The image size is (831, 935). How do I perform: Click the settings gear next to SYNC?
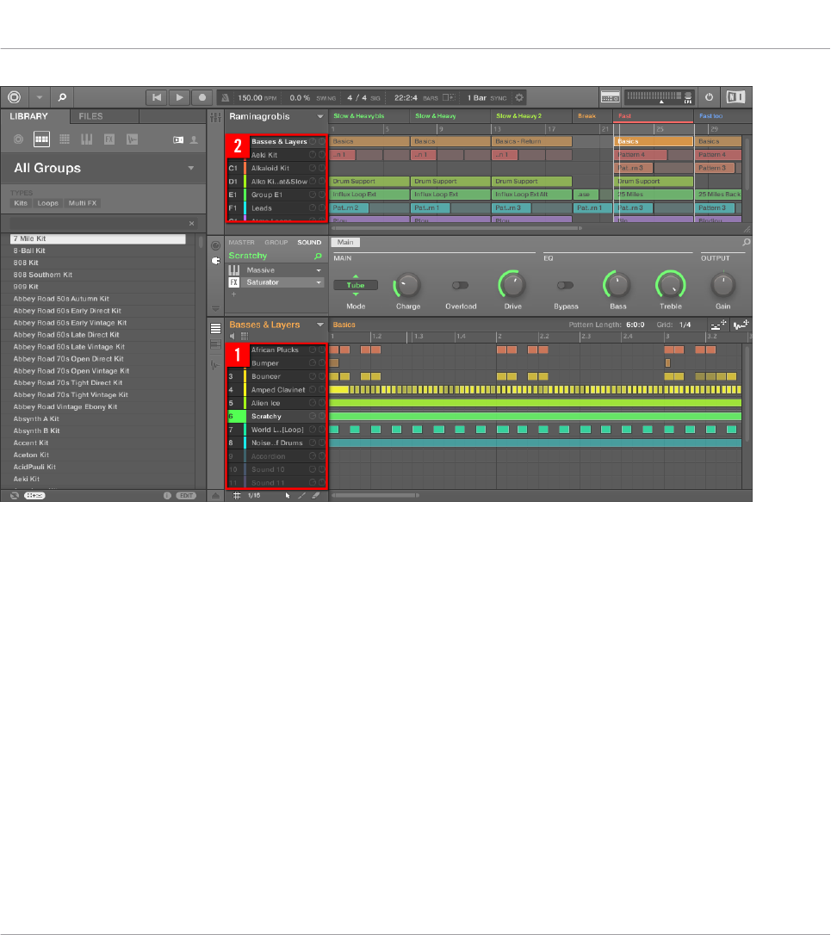point(519,98)
